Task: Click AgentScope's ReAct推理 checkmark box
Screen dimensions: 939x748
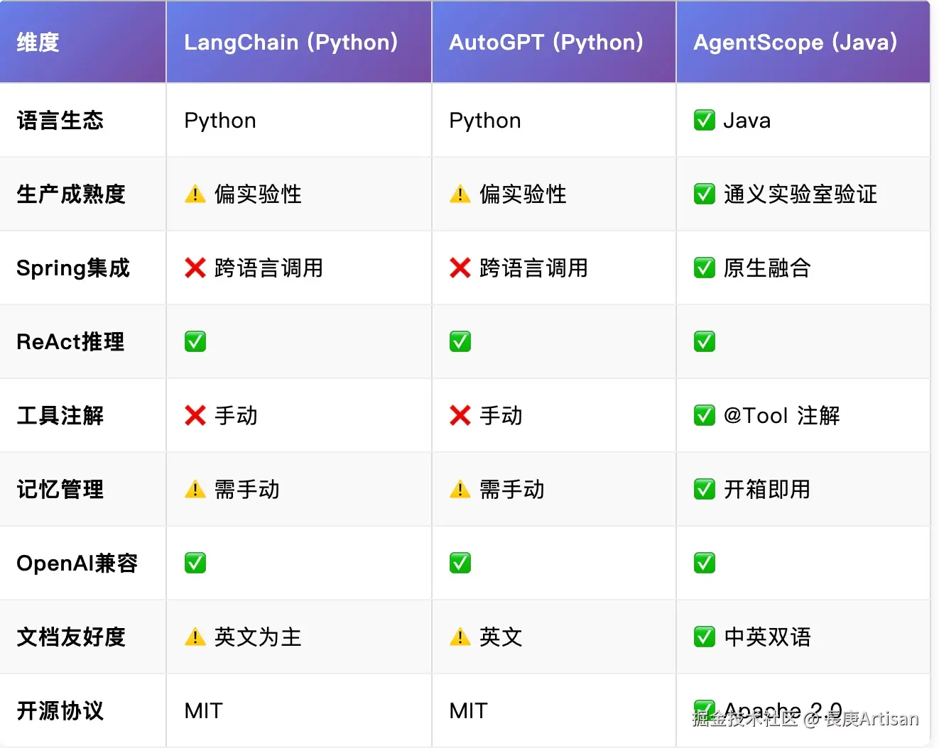Action: [x=704, y=341]
